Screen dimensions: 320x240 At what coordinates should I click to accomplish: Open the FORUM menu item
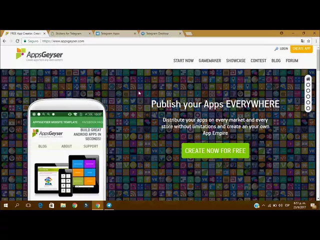click(x=292, y=60)
